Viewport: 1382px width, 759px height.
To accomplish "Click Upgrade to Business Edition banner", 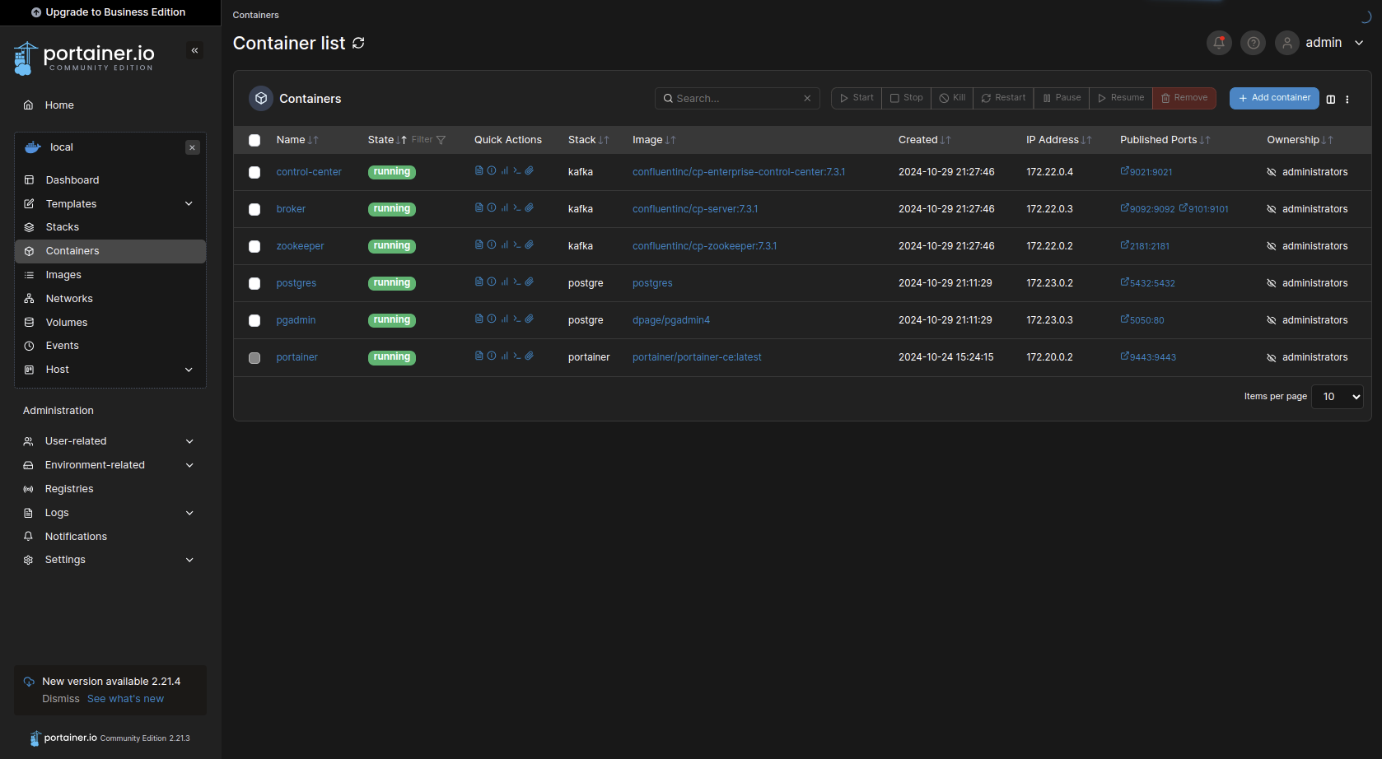I will click(109, 12).
